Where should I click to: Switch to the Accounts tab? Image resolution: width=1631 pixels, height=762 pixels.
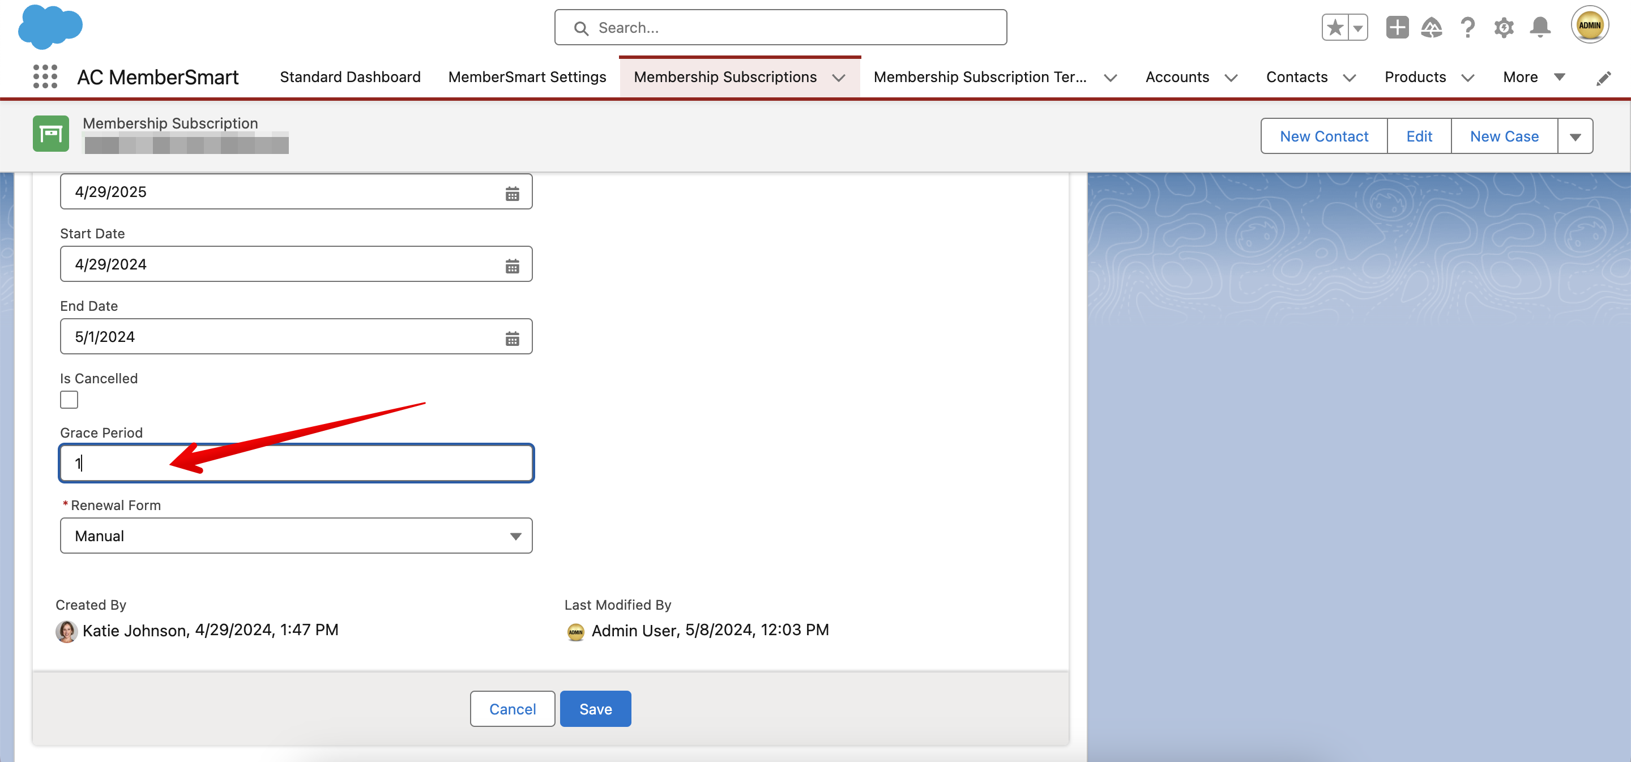[x=1177, y=76]
